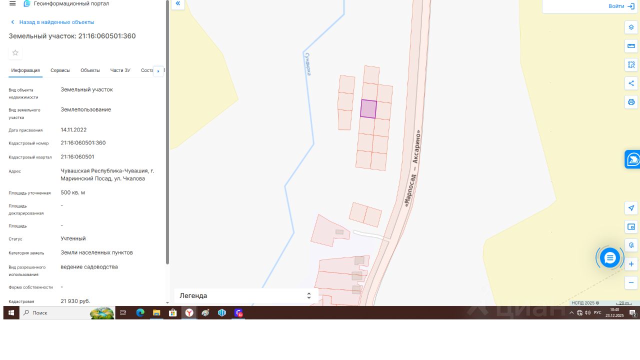Go back to found objects via Назад link
This screenshot has width=640, height=360.
pyautogui.click(x=52, y=22)
